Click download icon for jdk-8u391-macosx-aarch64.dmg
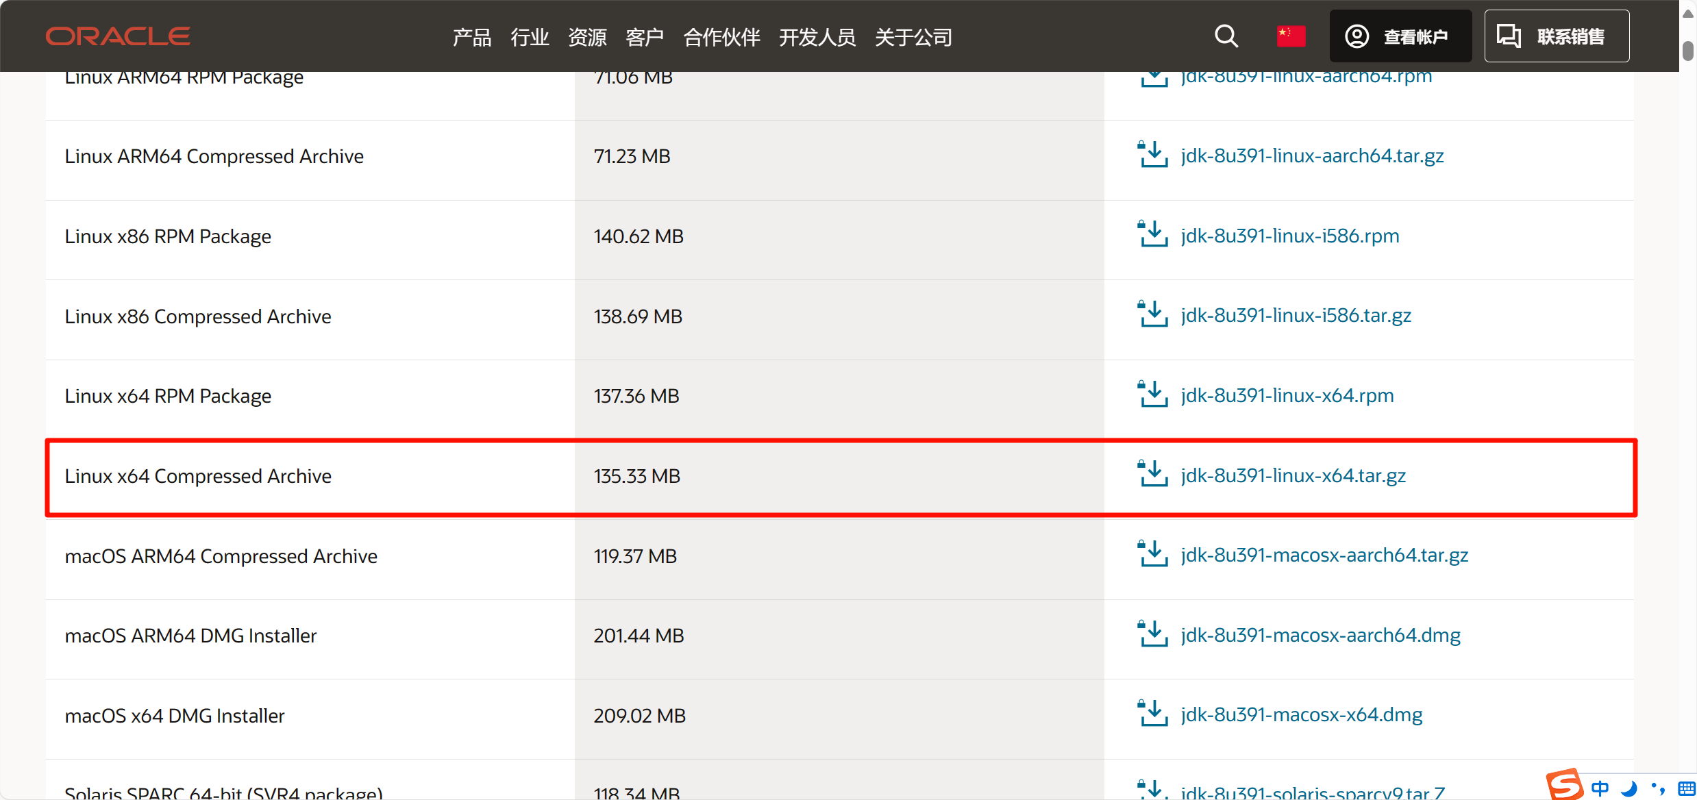This screenshot has height=800, width=1697. click(1153, 634)
